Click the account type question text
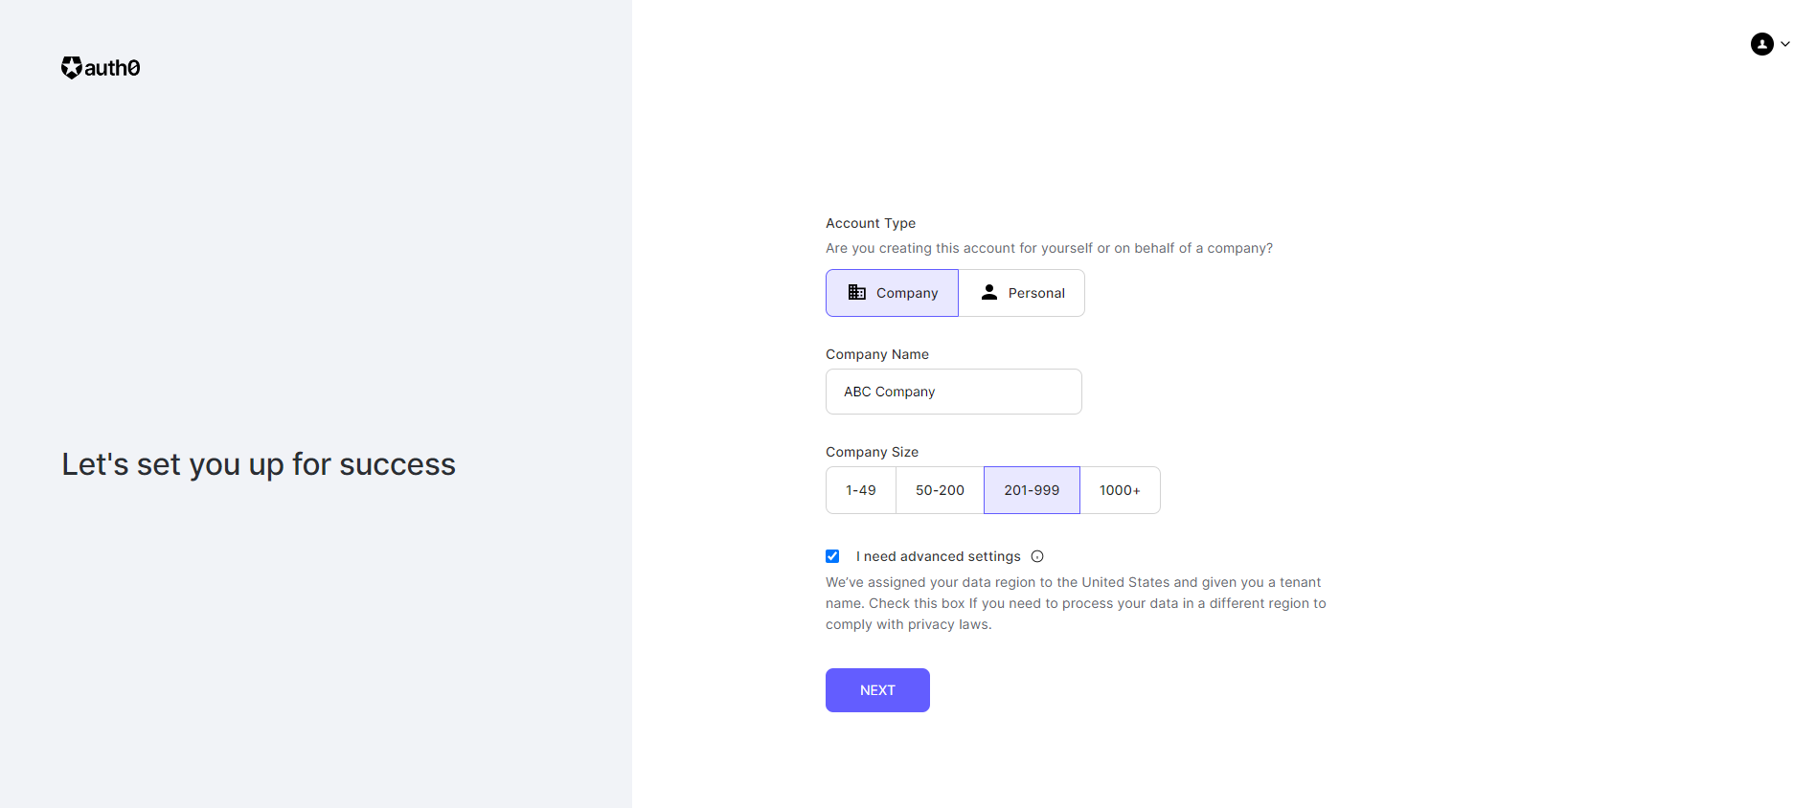The height and width of the screenshot is (808, 1816). [1049, 248]
